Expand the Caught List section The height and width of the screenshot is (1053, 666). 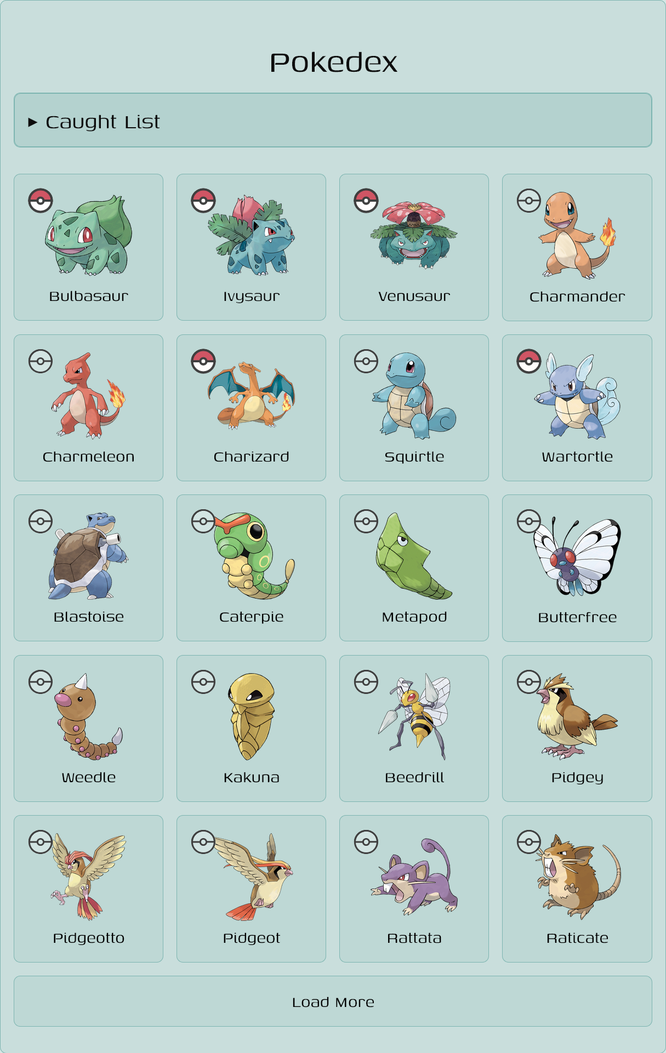[333, 120]
